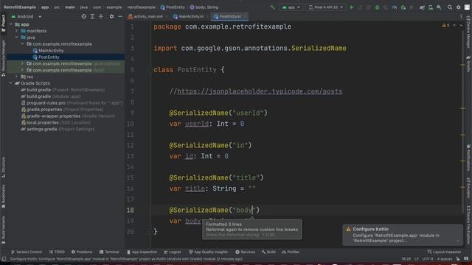The image size is (472, 265).
Task: Click the Make Project hammer icon
Action: [x=272, y=7]
